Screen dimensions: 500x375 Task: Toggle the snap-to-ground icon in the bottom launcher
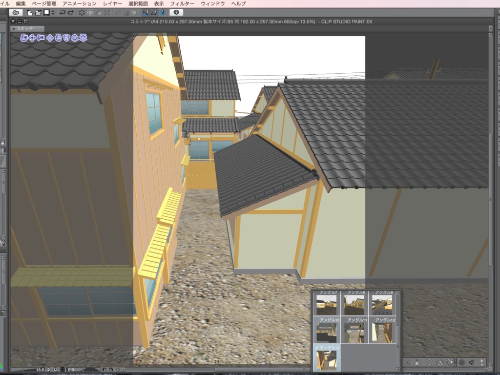[x=417, y=362]
